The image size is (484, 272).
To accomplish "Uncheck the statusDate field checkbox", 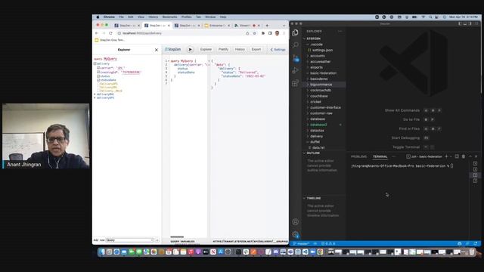I will coord(98,80).
